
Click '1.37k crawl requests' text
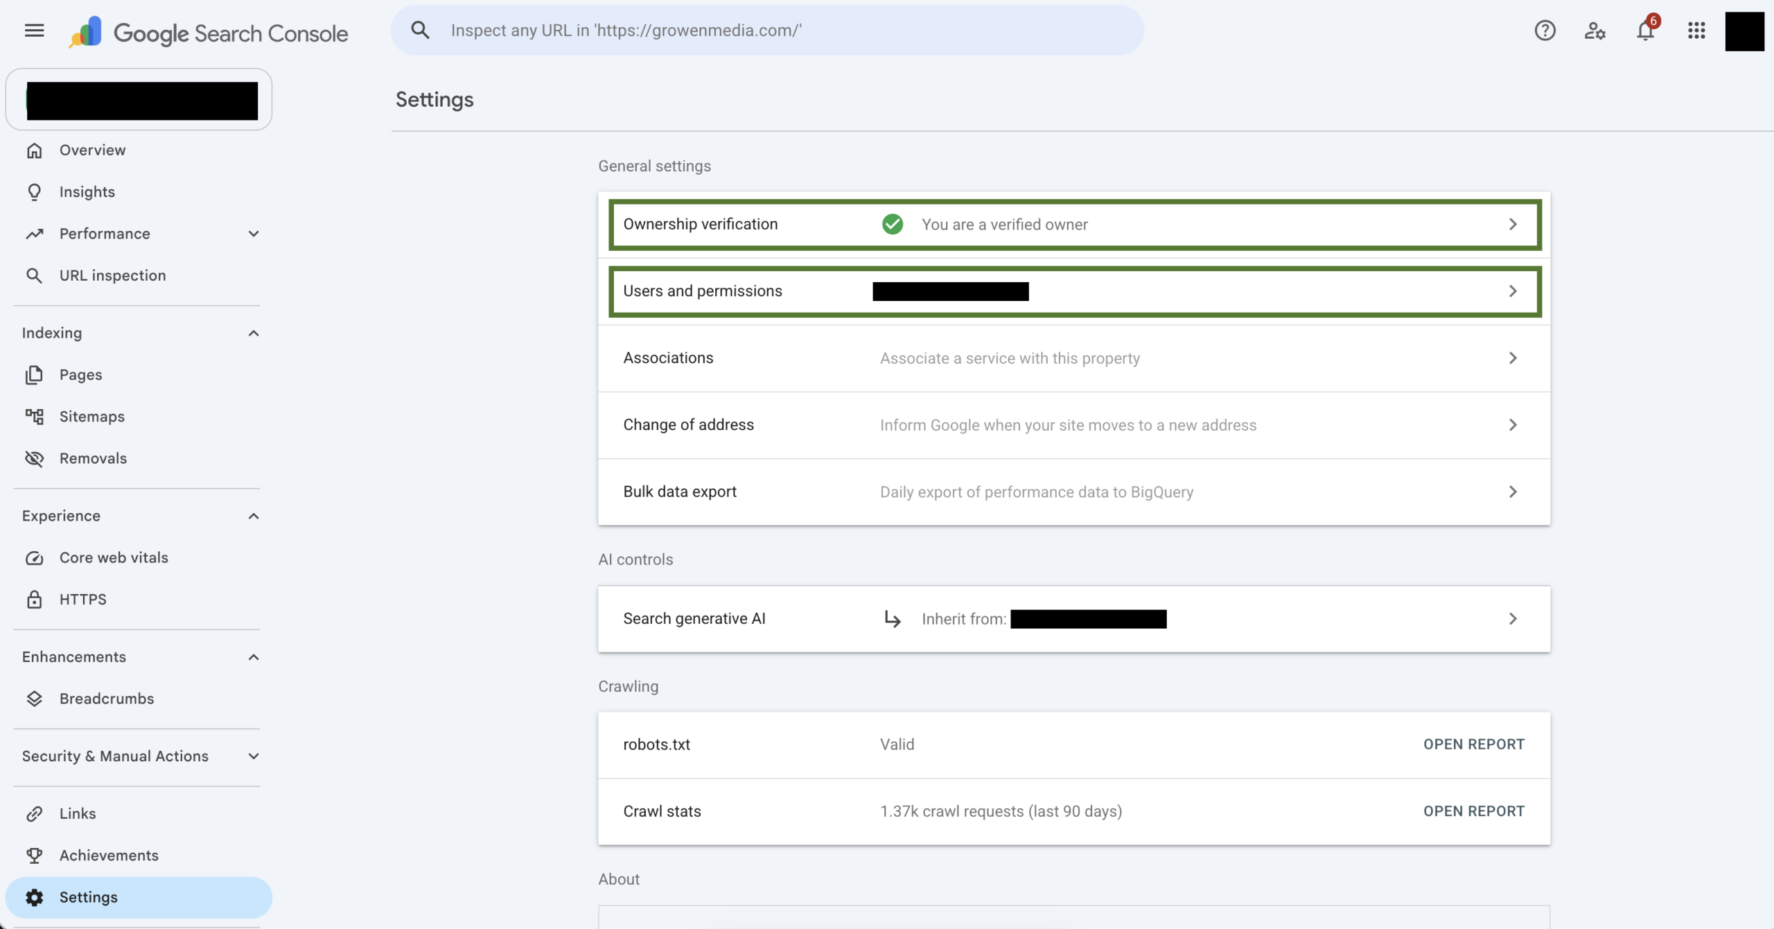pos(1001,811)
